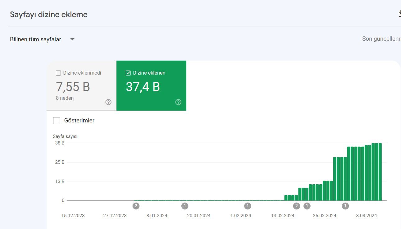Click the Son güncelleme text

point(381,39)
